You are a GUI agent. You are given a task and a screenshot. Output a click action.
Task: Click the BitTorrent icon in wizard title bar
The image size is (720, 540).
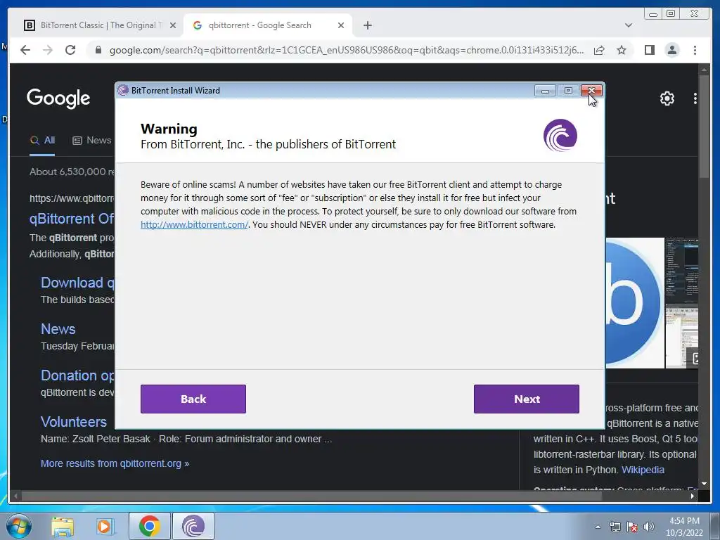(x=122, y=91)
